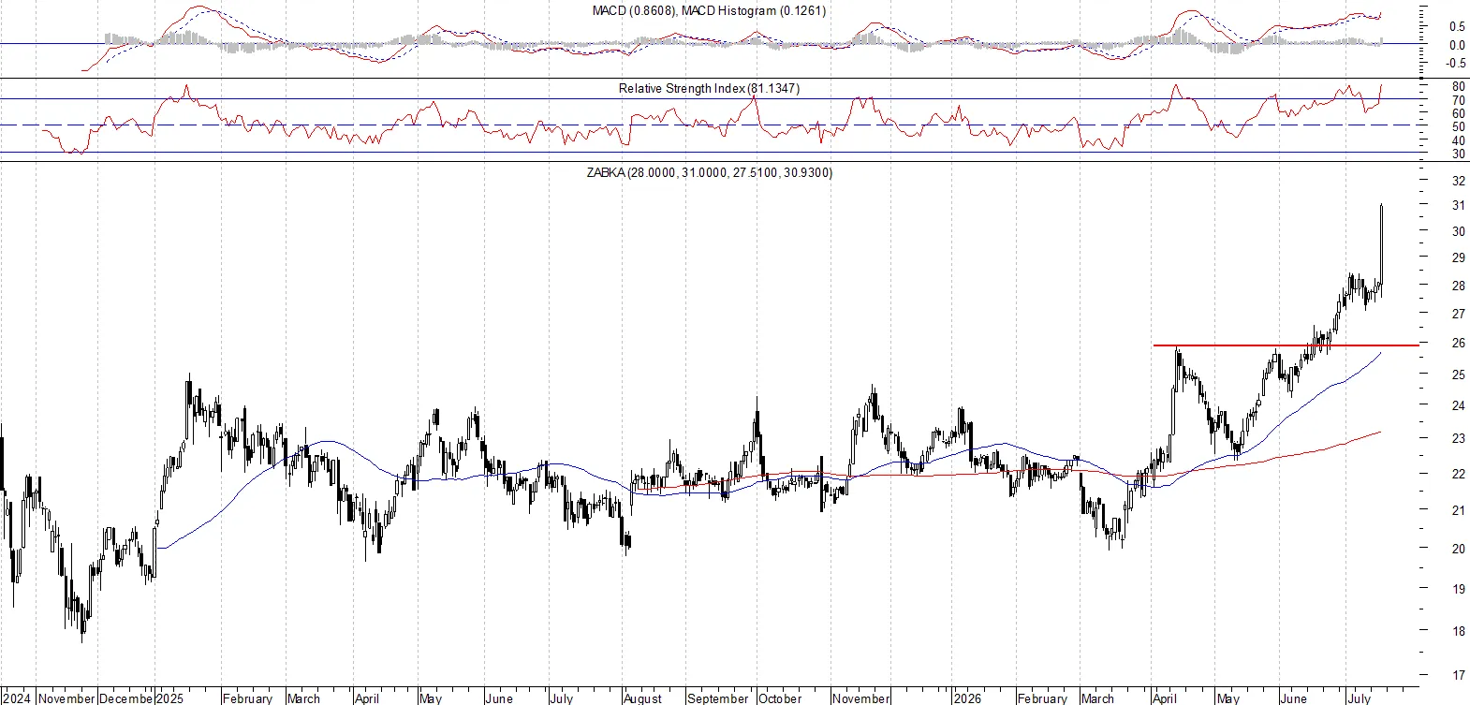Click the 'September' label on time axis
This screenshot has height=705, width=1470.
[717, 698]
